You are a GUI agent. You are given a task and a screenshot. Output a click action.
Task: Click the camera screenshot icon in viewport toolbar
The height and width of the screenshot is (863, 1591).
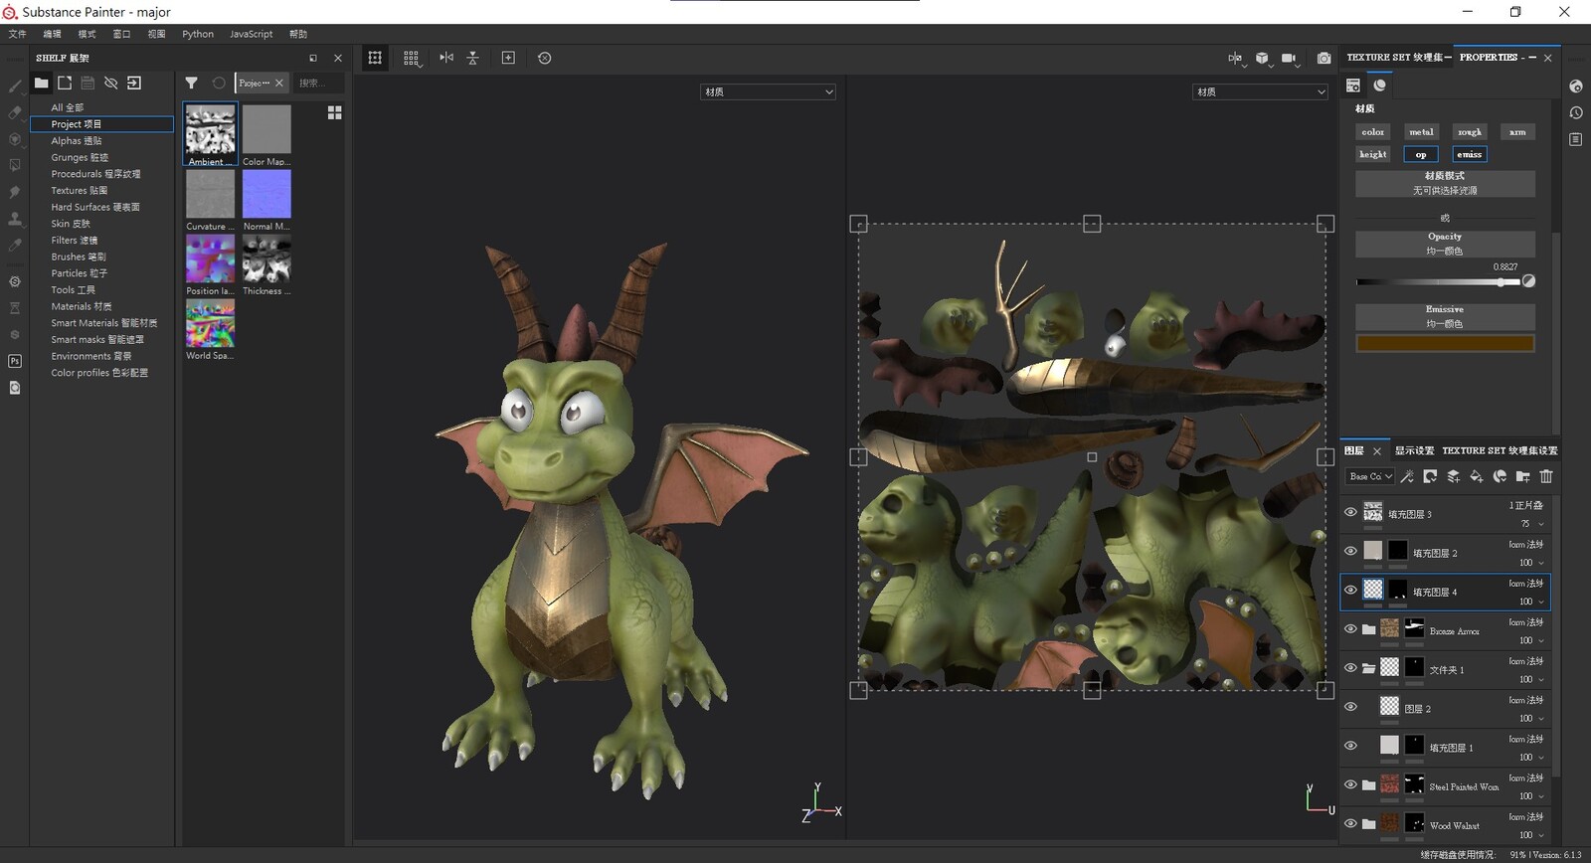1324,59
